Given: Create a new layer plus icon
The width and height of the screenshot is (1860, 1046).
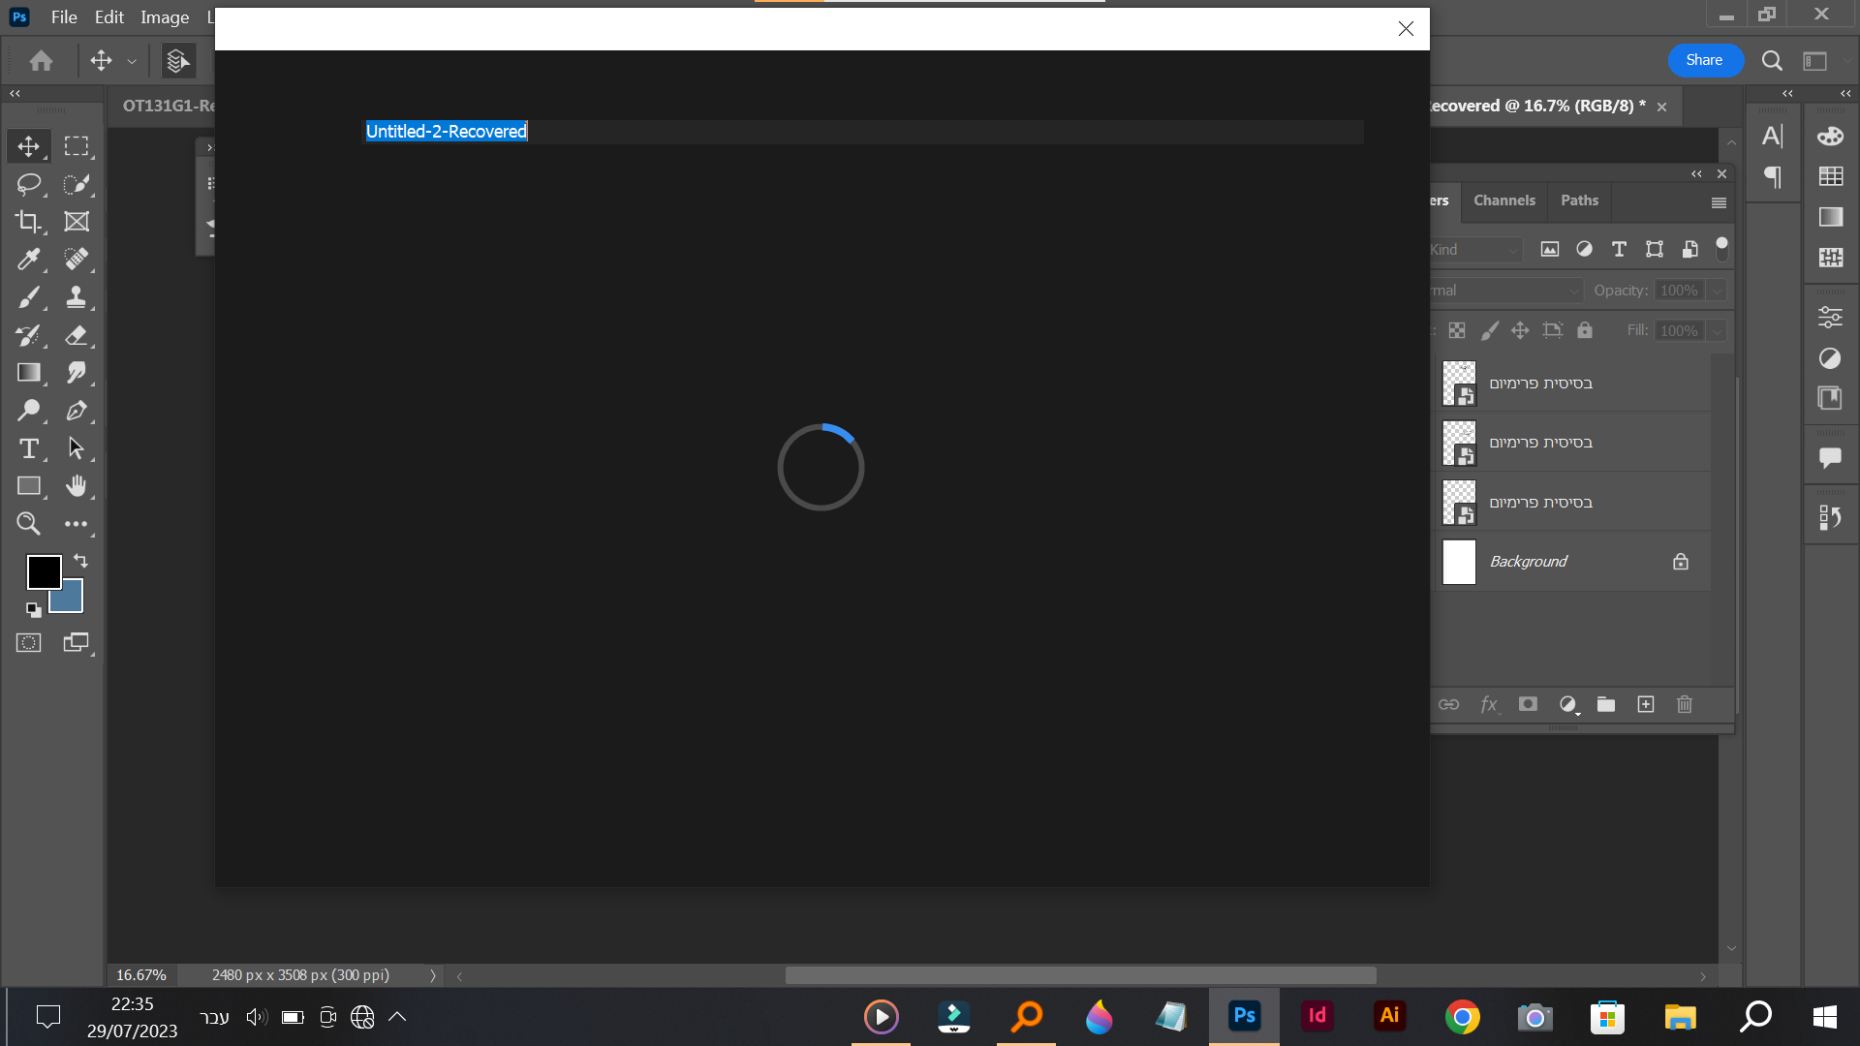Looking at the screenshot, I should pyautogui.click(x=1646, y=704).
